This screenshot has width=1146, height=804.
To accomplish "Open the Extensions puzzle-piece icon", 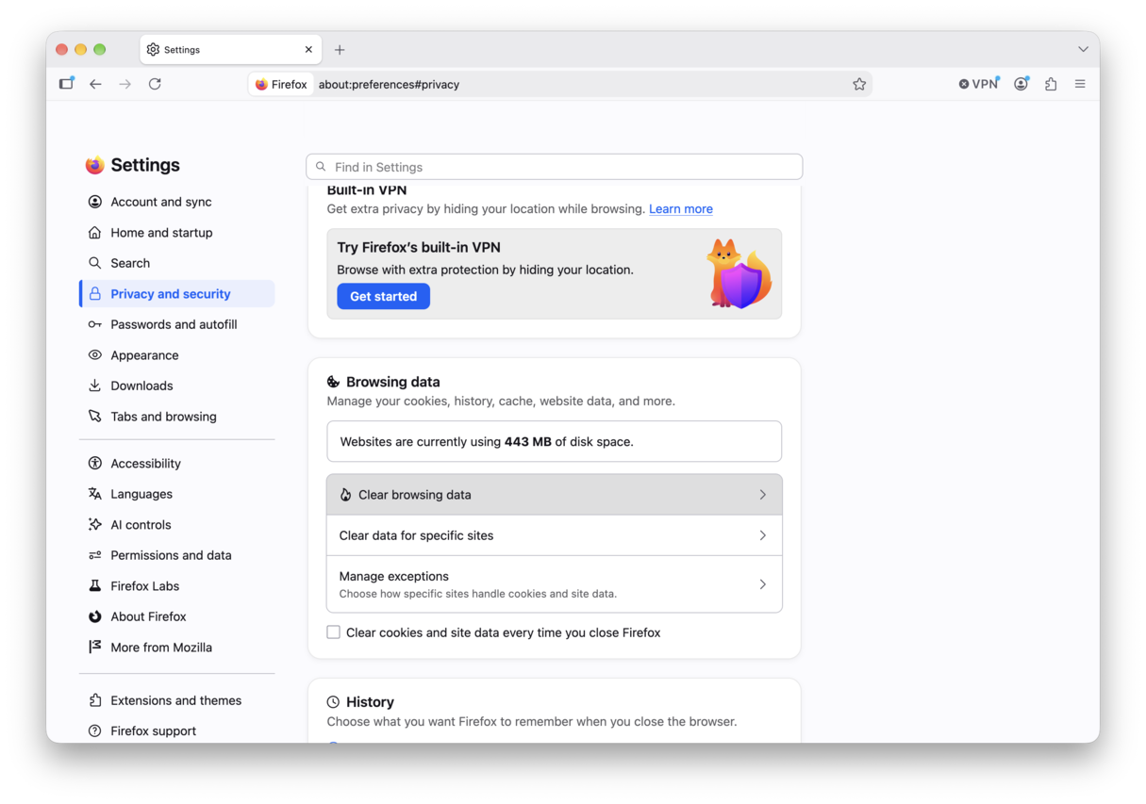I will pyautogui.click(x=1051, y=84).
